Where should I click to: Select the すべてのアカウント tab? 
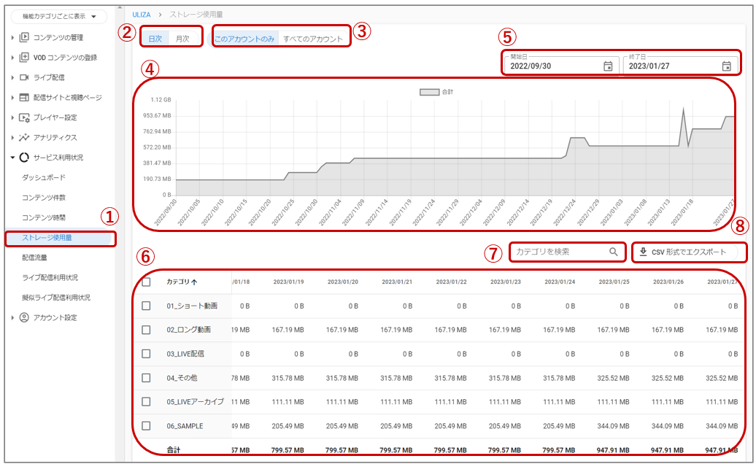point(313,39)
